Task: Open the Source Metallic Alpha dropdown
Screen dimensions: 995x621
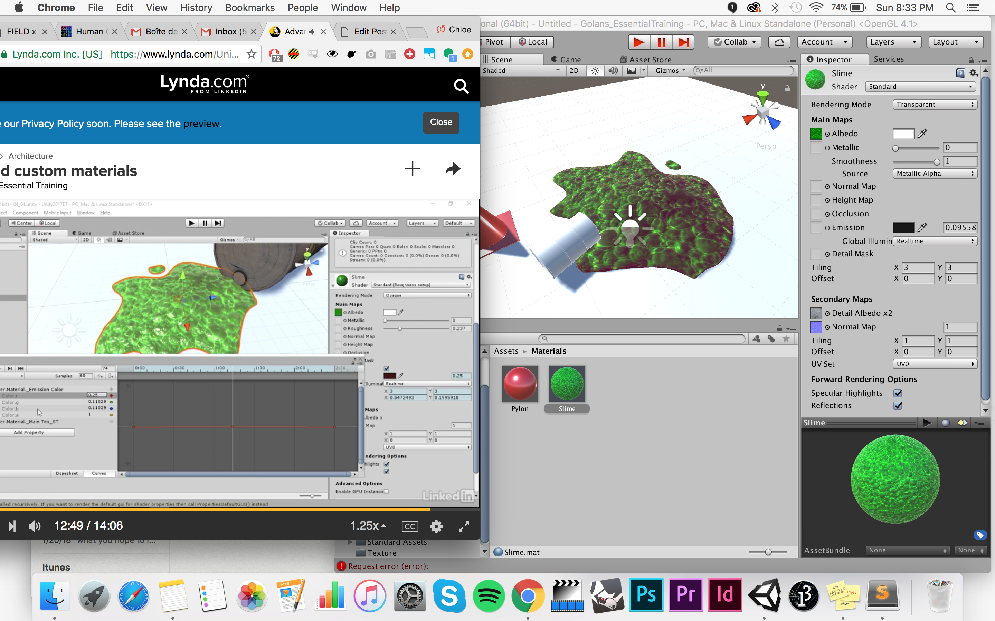Action: [935, 173]
